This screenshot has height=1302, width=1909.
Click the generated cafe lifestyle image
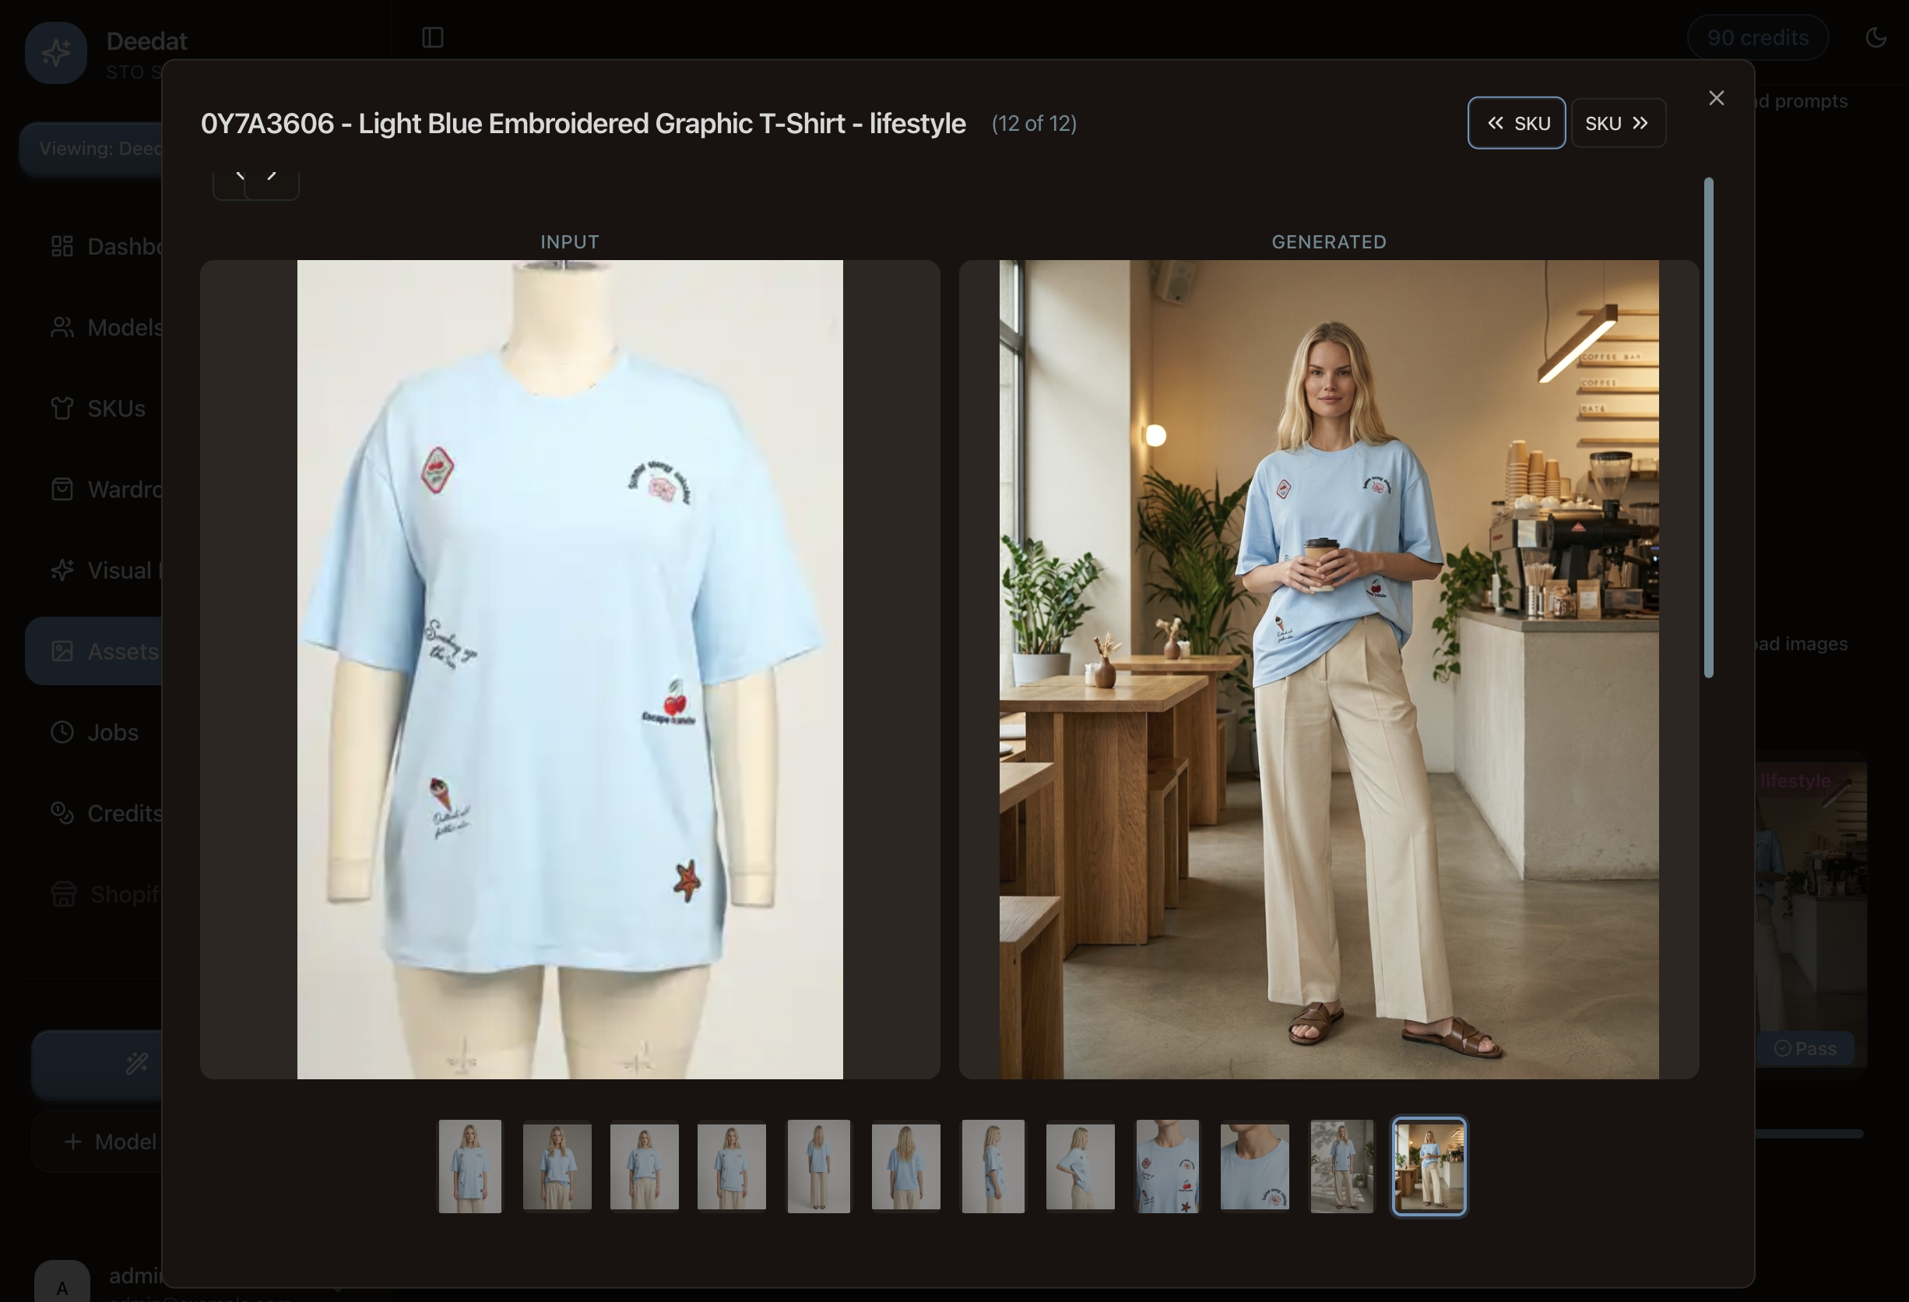[1329, 670]
